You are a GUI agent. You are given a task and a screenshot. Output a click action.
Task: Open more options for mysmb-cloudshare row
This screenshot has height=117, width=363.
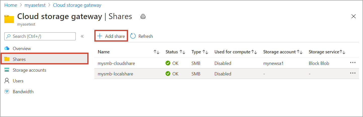[353, 63]
